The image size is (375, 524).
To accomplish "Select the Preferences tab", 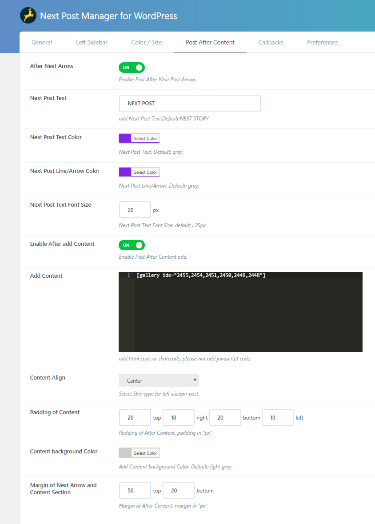I will tap(322, 43).
